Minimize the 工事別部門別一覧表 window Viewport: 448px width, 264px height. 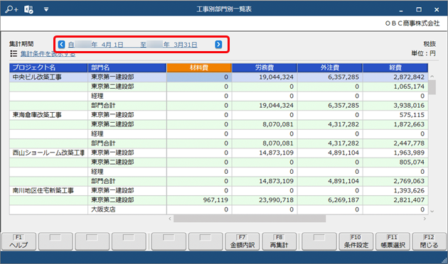point(401,10)
